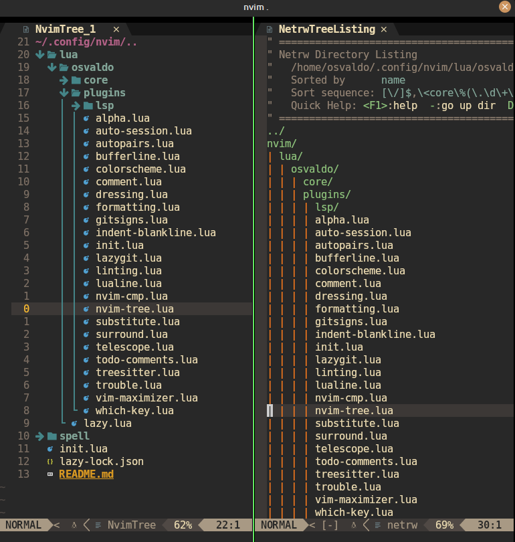The width and height of the screenshot is (515, 542).
Task: Open nvim/ directory in netrw
Action: click(282, 144)
